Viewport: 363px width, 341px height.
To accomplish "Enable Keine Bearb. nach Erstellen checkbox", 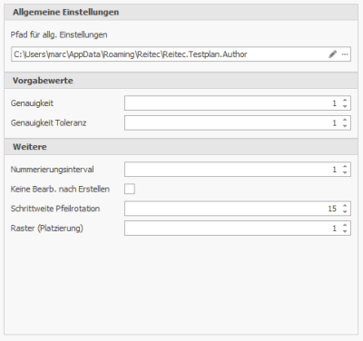I will tap(130, 189).
